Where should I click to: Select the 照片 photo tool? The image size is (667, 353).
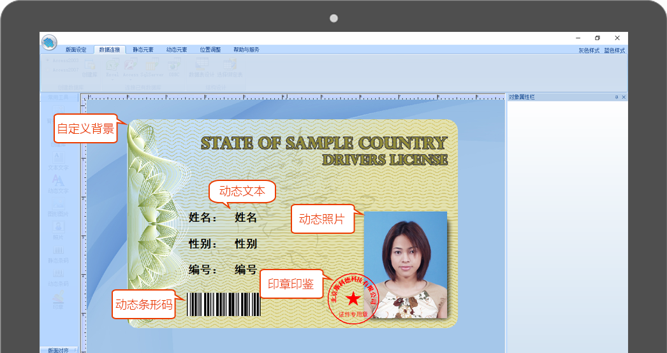58,230
